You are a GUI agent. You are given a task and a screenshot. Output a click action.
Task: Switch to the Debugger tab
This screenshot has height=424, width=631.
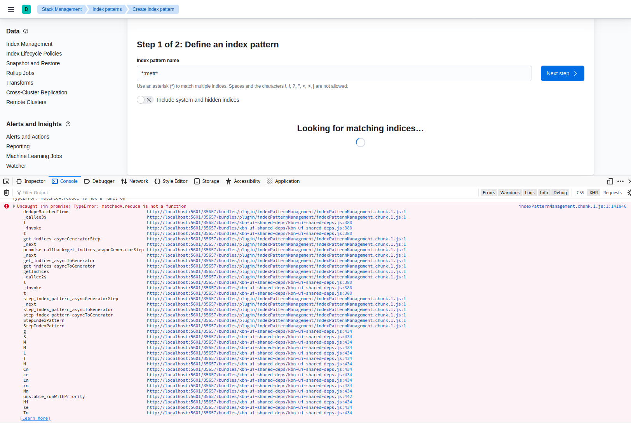point(99,181)
